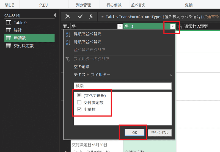Toggle the (すべて選択) checkbox

coord(79,96)
